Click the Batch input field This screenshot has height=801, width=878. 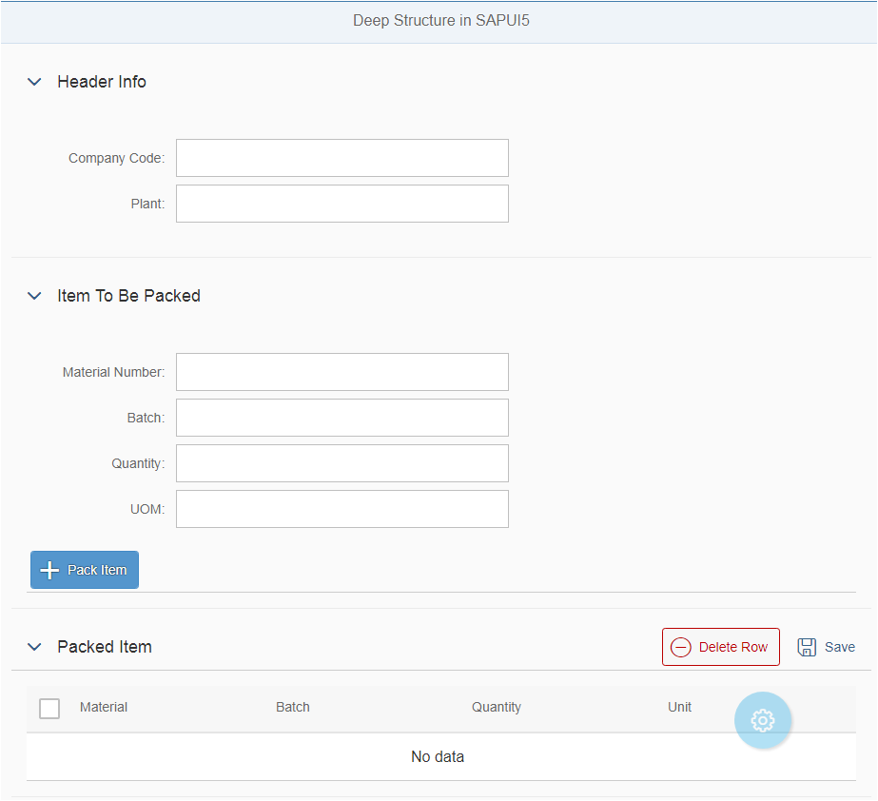(342, 418)
